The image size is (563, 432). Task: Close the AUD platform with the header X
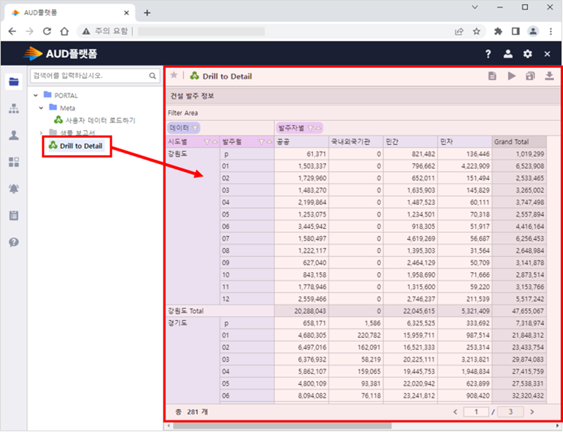tap(548, 54)
